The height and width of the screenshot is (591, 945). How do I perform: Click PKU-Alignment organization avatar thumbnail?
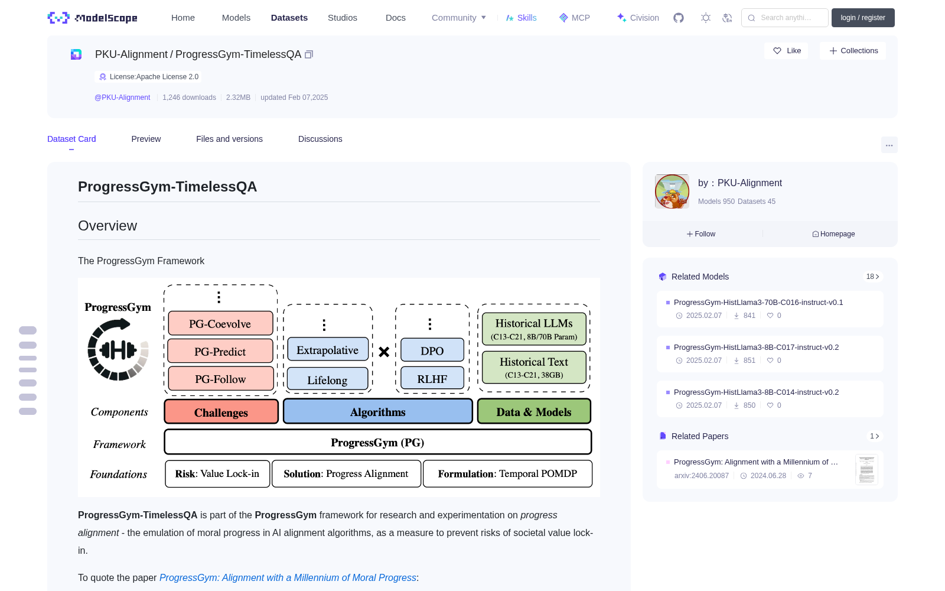pos(672,191)
